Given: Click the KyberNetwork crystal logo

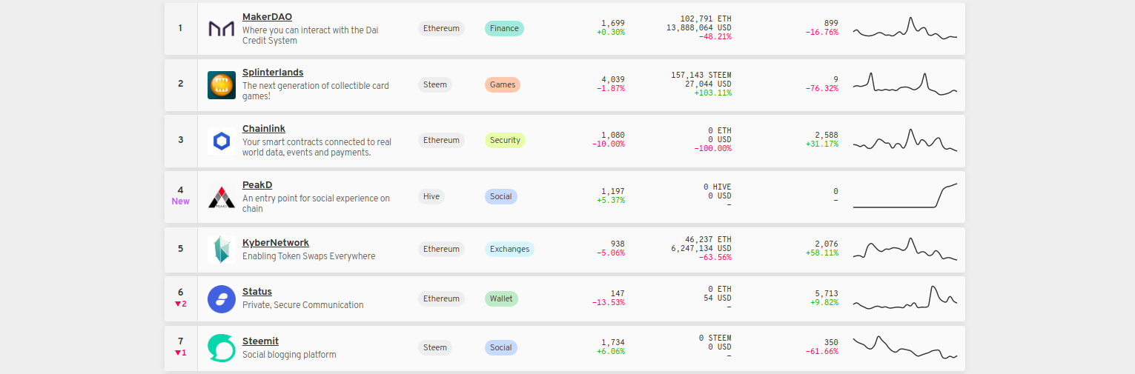Looking at the screenshot, I should (x=221, y=250).
